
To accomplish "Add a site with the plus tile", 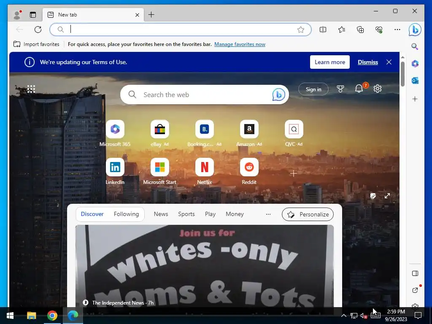I will [294, 173].
